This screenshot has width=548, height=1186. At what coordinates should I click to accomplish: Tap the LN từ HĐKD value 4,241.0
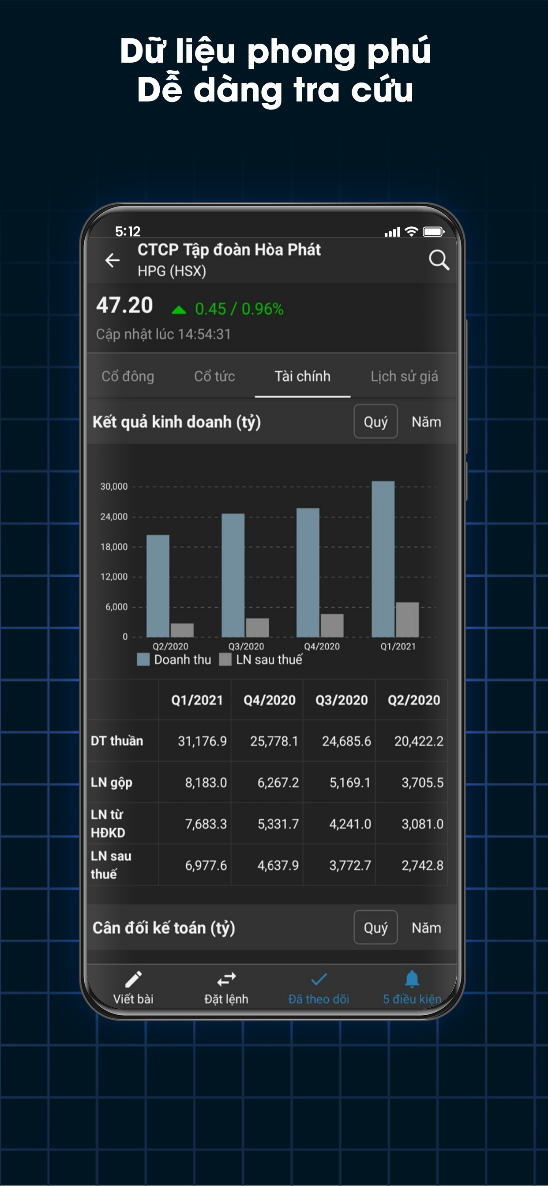[x=350, y=824]
